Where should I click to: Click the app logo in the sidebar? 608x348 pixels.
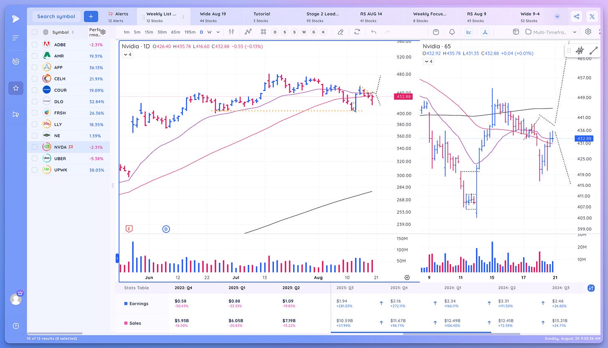pos(15,18)
